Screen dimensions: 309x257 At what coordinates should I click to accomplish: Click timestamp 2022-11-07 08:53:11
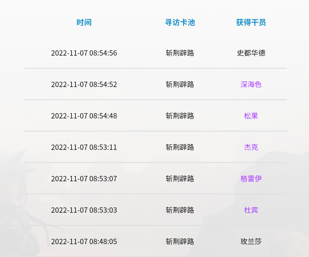pos(84,147)
